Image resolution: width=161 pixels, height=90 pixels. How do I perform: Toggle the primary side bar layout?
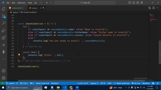pyautogui.click(x=130, y=3)
